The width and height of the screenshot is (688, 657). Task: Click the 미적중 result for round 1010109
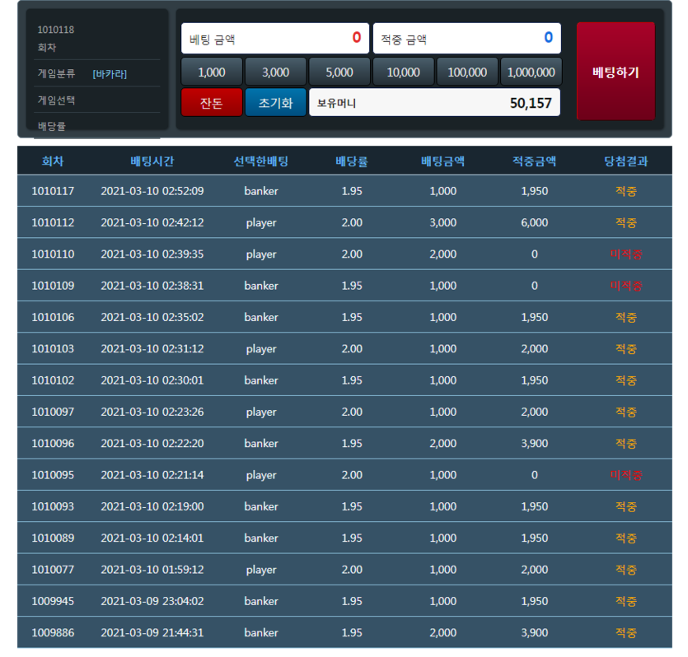point(626,286)
